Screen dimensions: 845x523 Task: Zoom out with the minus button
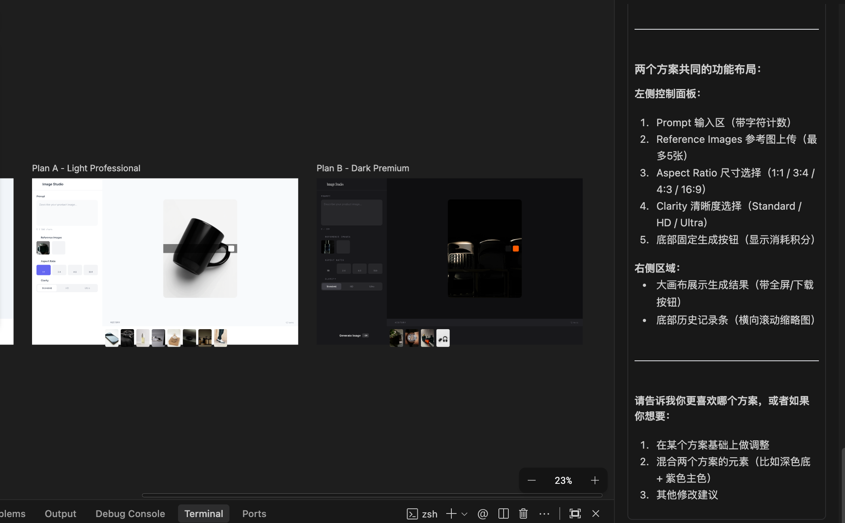click(x=532, y=480)
